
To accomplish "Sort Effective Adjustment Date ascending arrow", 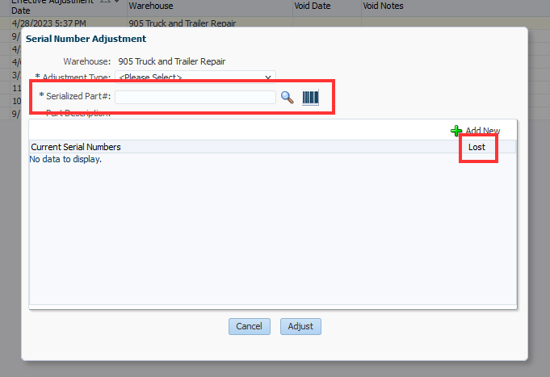I will 105,1.
